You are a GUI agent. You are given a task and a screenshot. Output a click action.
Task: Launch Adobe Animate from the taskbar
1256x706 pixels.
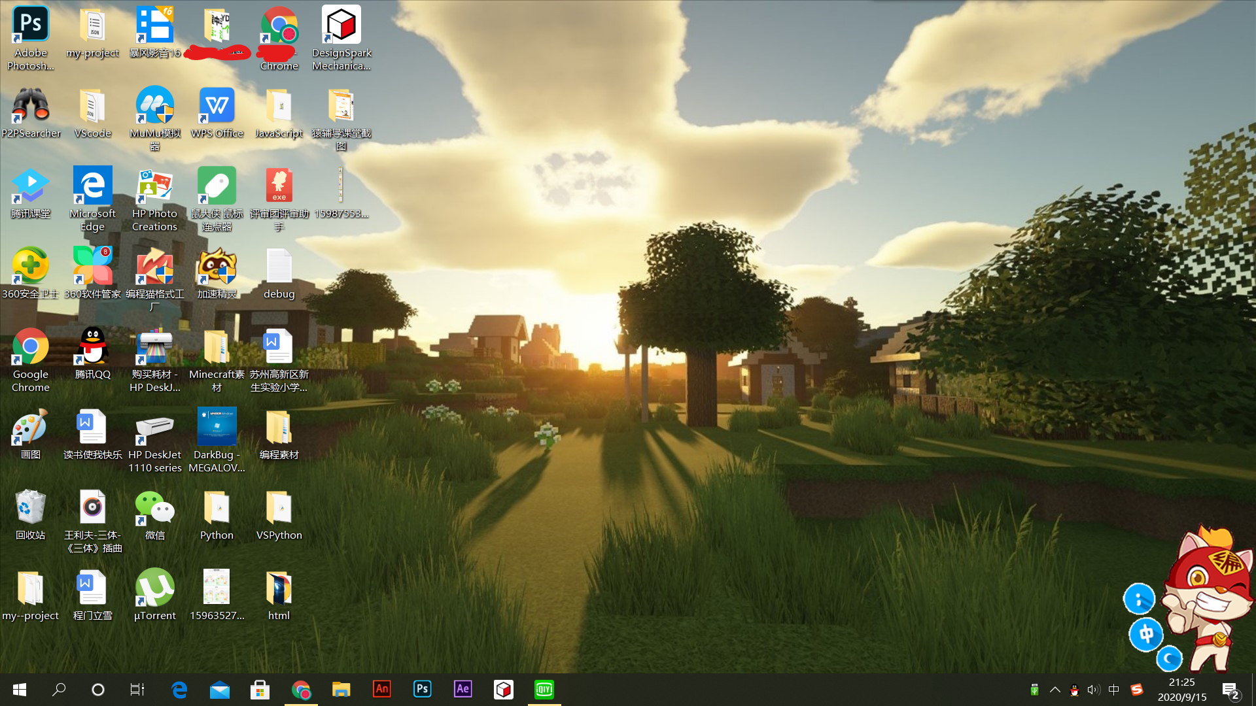point(382,690)
